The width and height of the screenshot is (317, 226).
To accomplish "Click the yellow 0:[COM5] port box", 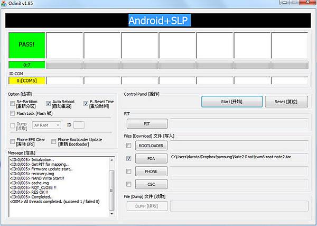I will pyautogui.click(x=27, y=80).
